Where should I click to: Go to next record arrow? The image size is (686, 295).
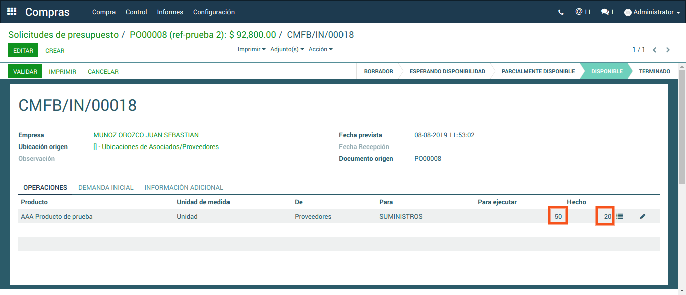668,50
